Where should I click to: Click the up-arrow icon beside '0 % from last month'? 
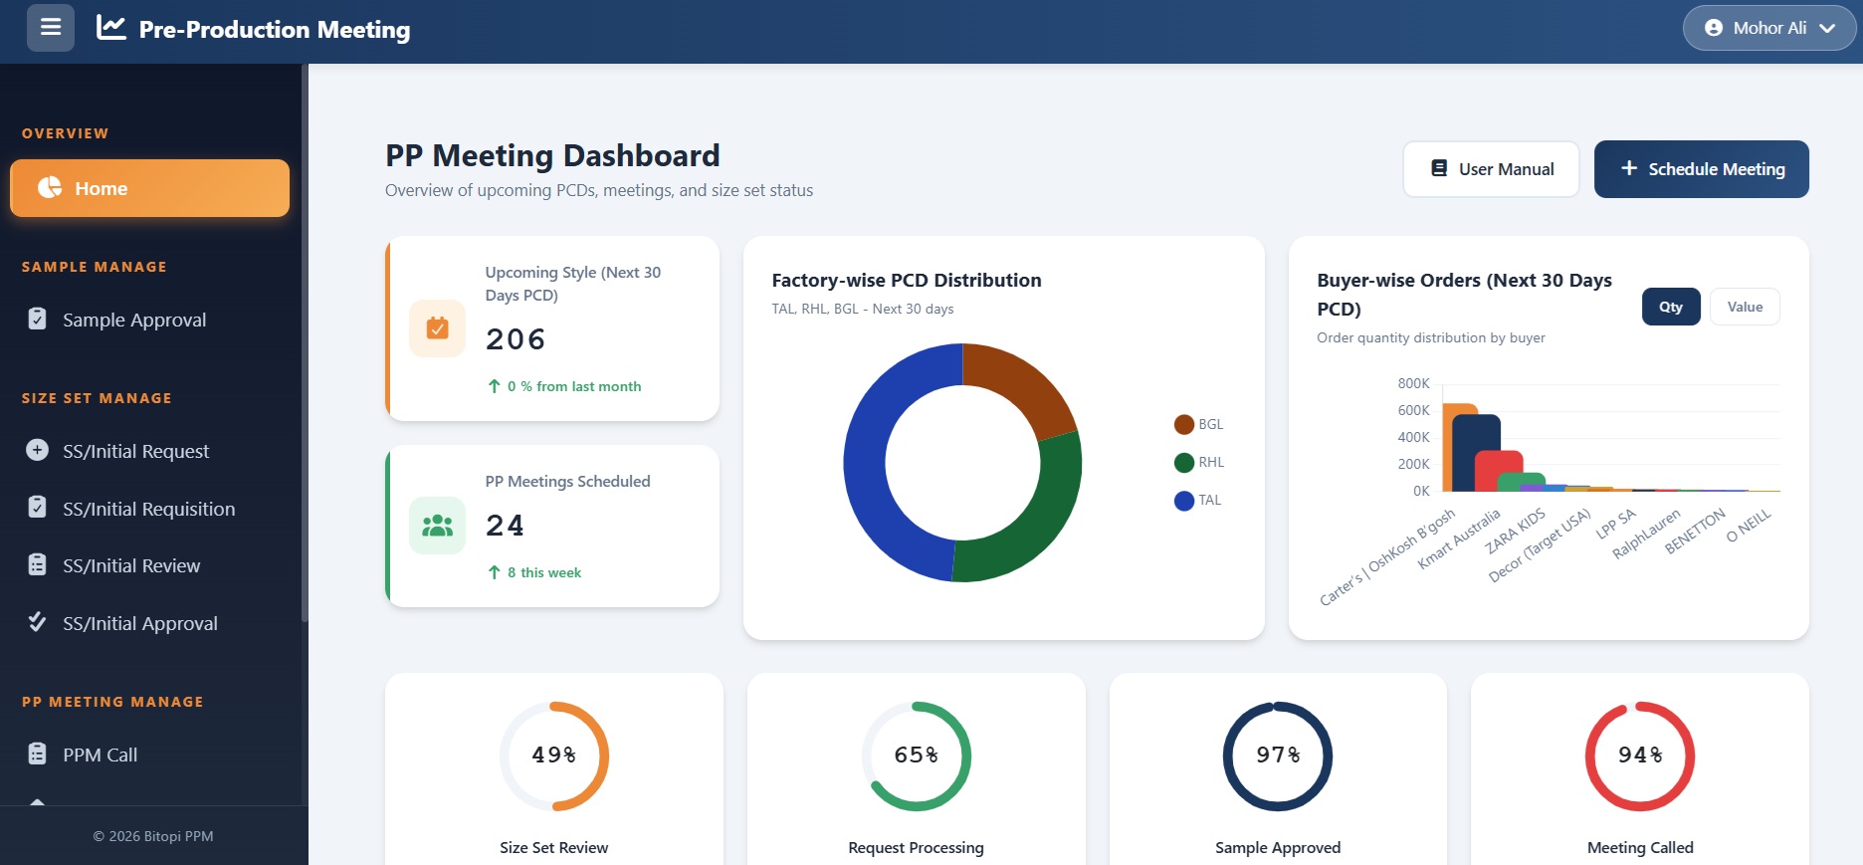(x=494, y=386)
